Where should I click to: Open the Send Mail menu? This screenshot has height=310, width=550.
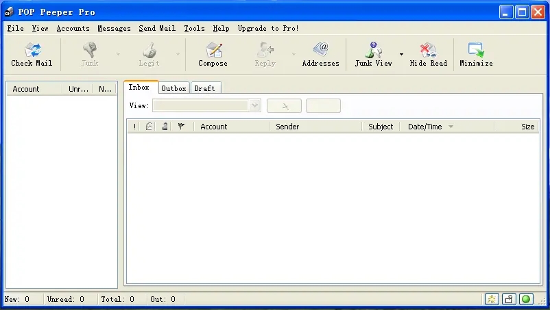pyautogui.click(x=157, y=28)
